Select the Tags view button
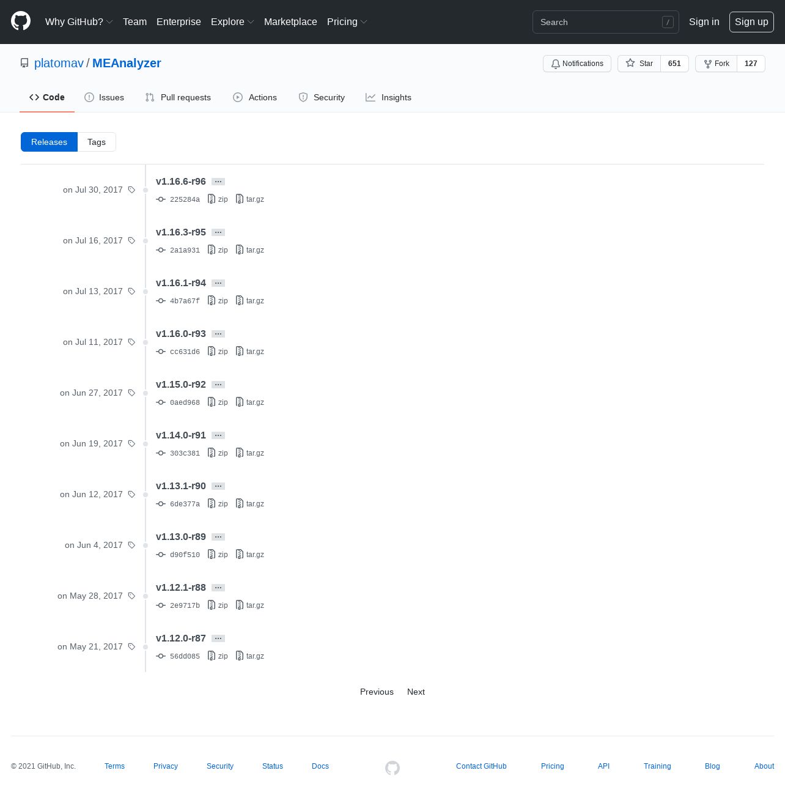The height and width of the screenshot is (806, 785). [97, 142]
